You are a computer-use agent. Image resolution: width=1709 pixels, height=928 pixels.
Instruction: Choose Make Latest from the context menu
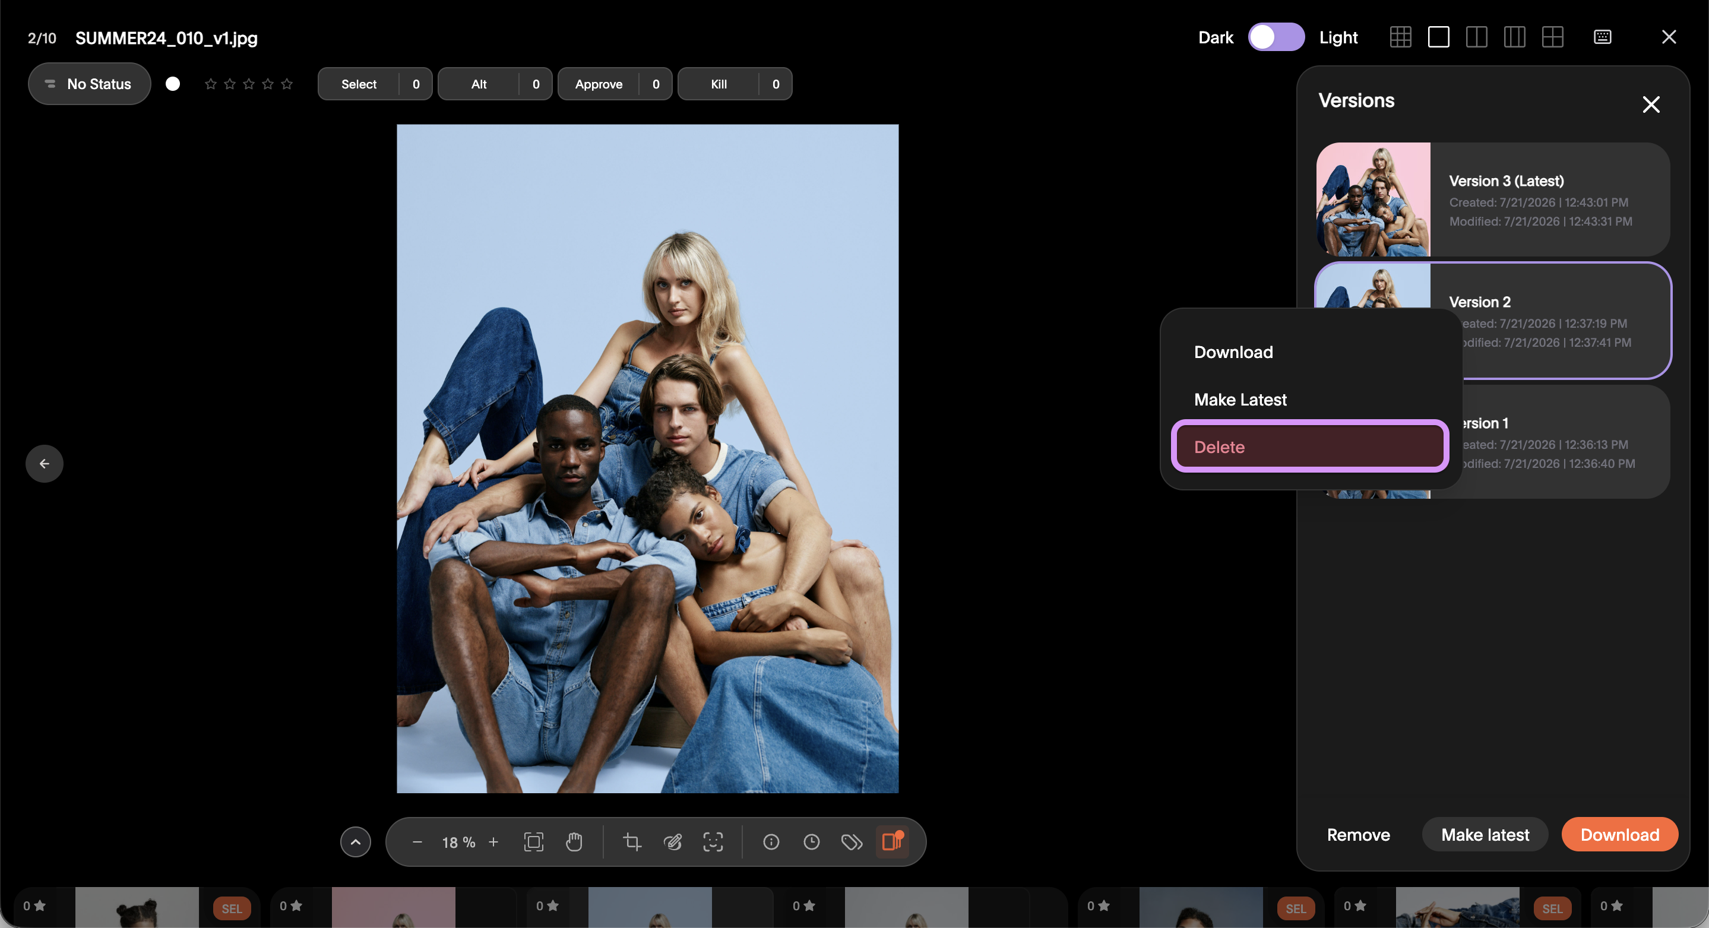[x=1311, y=400]
